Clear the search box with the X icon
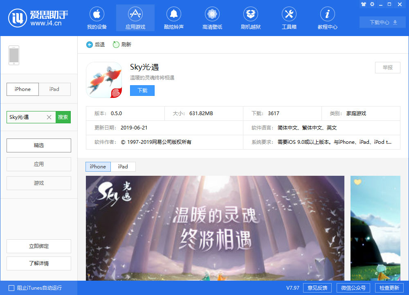This screenshot has height=295, width=409. (x=49, y=117)
